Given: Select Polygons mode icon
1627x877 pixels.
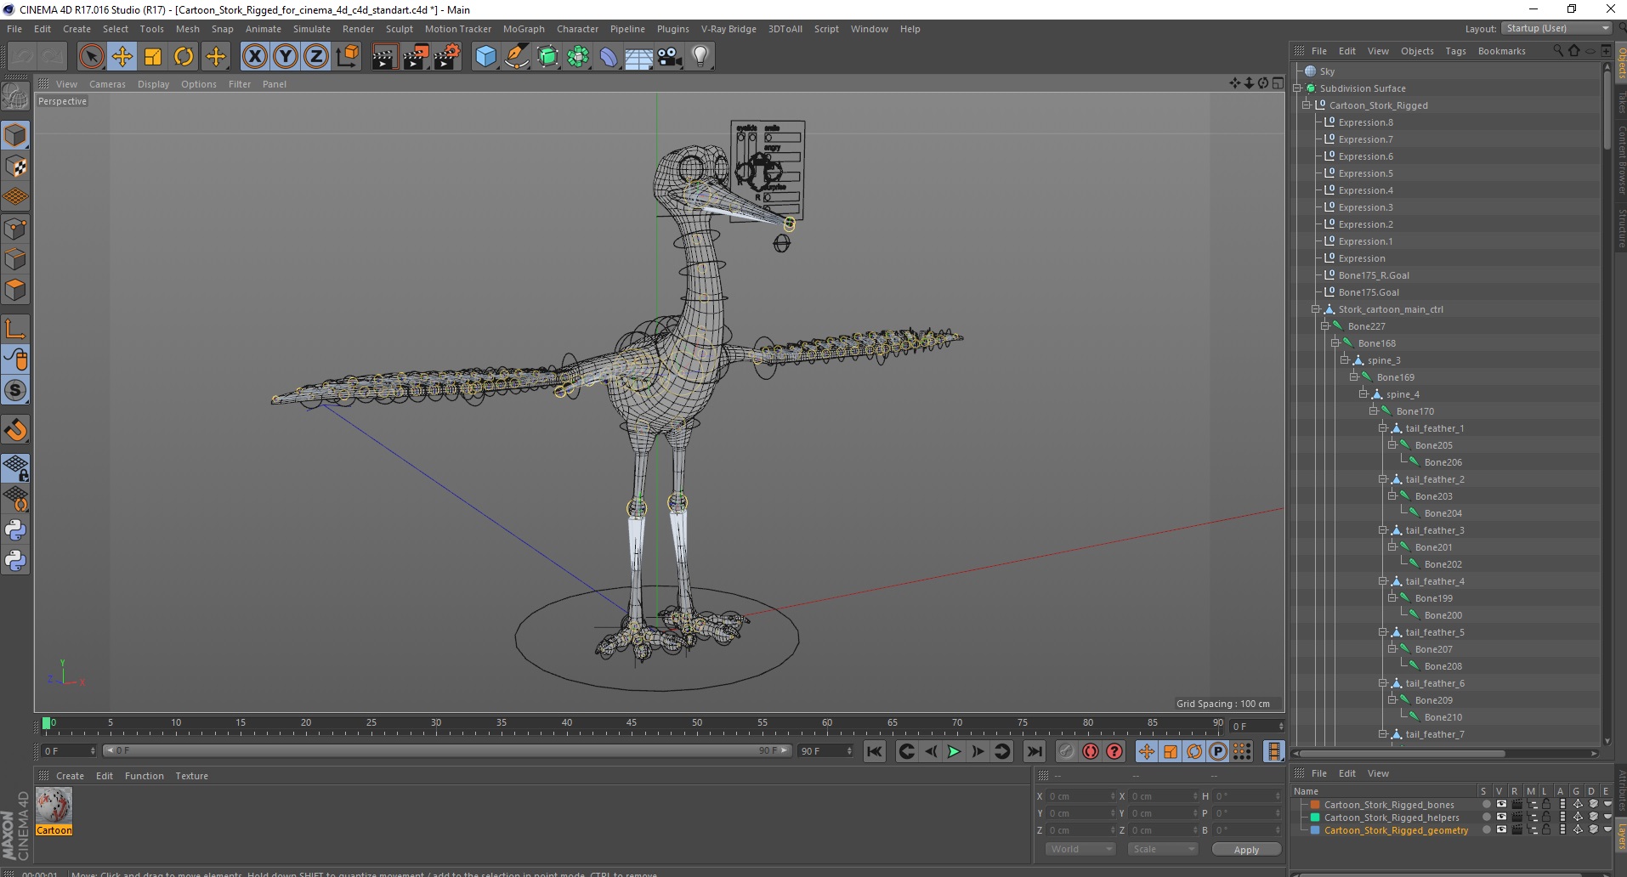Looking at the screenshot, I should (x=15, y=290).
